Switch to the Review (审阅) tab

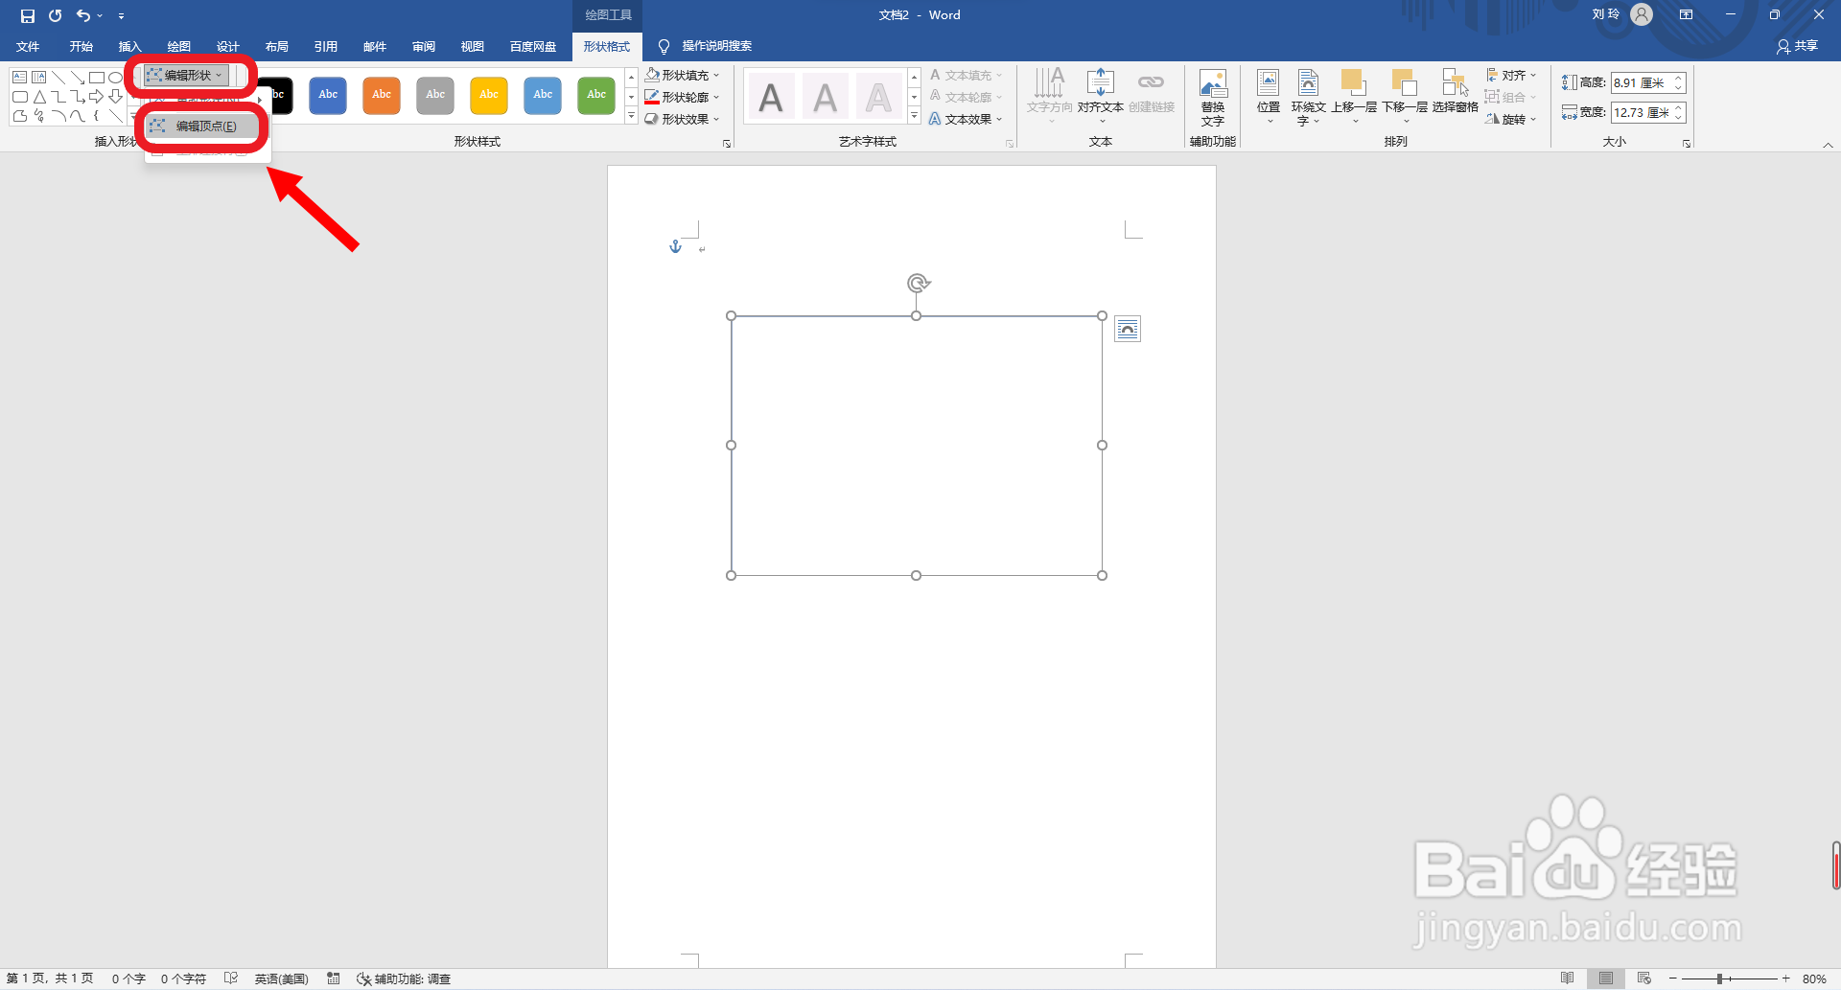point(424,46)
